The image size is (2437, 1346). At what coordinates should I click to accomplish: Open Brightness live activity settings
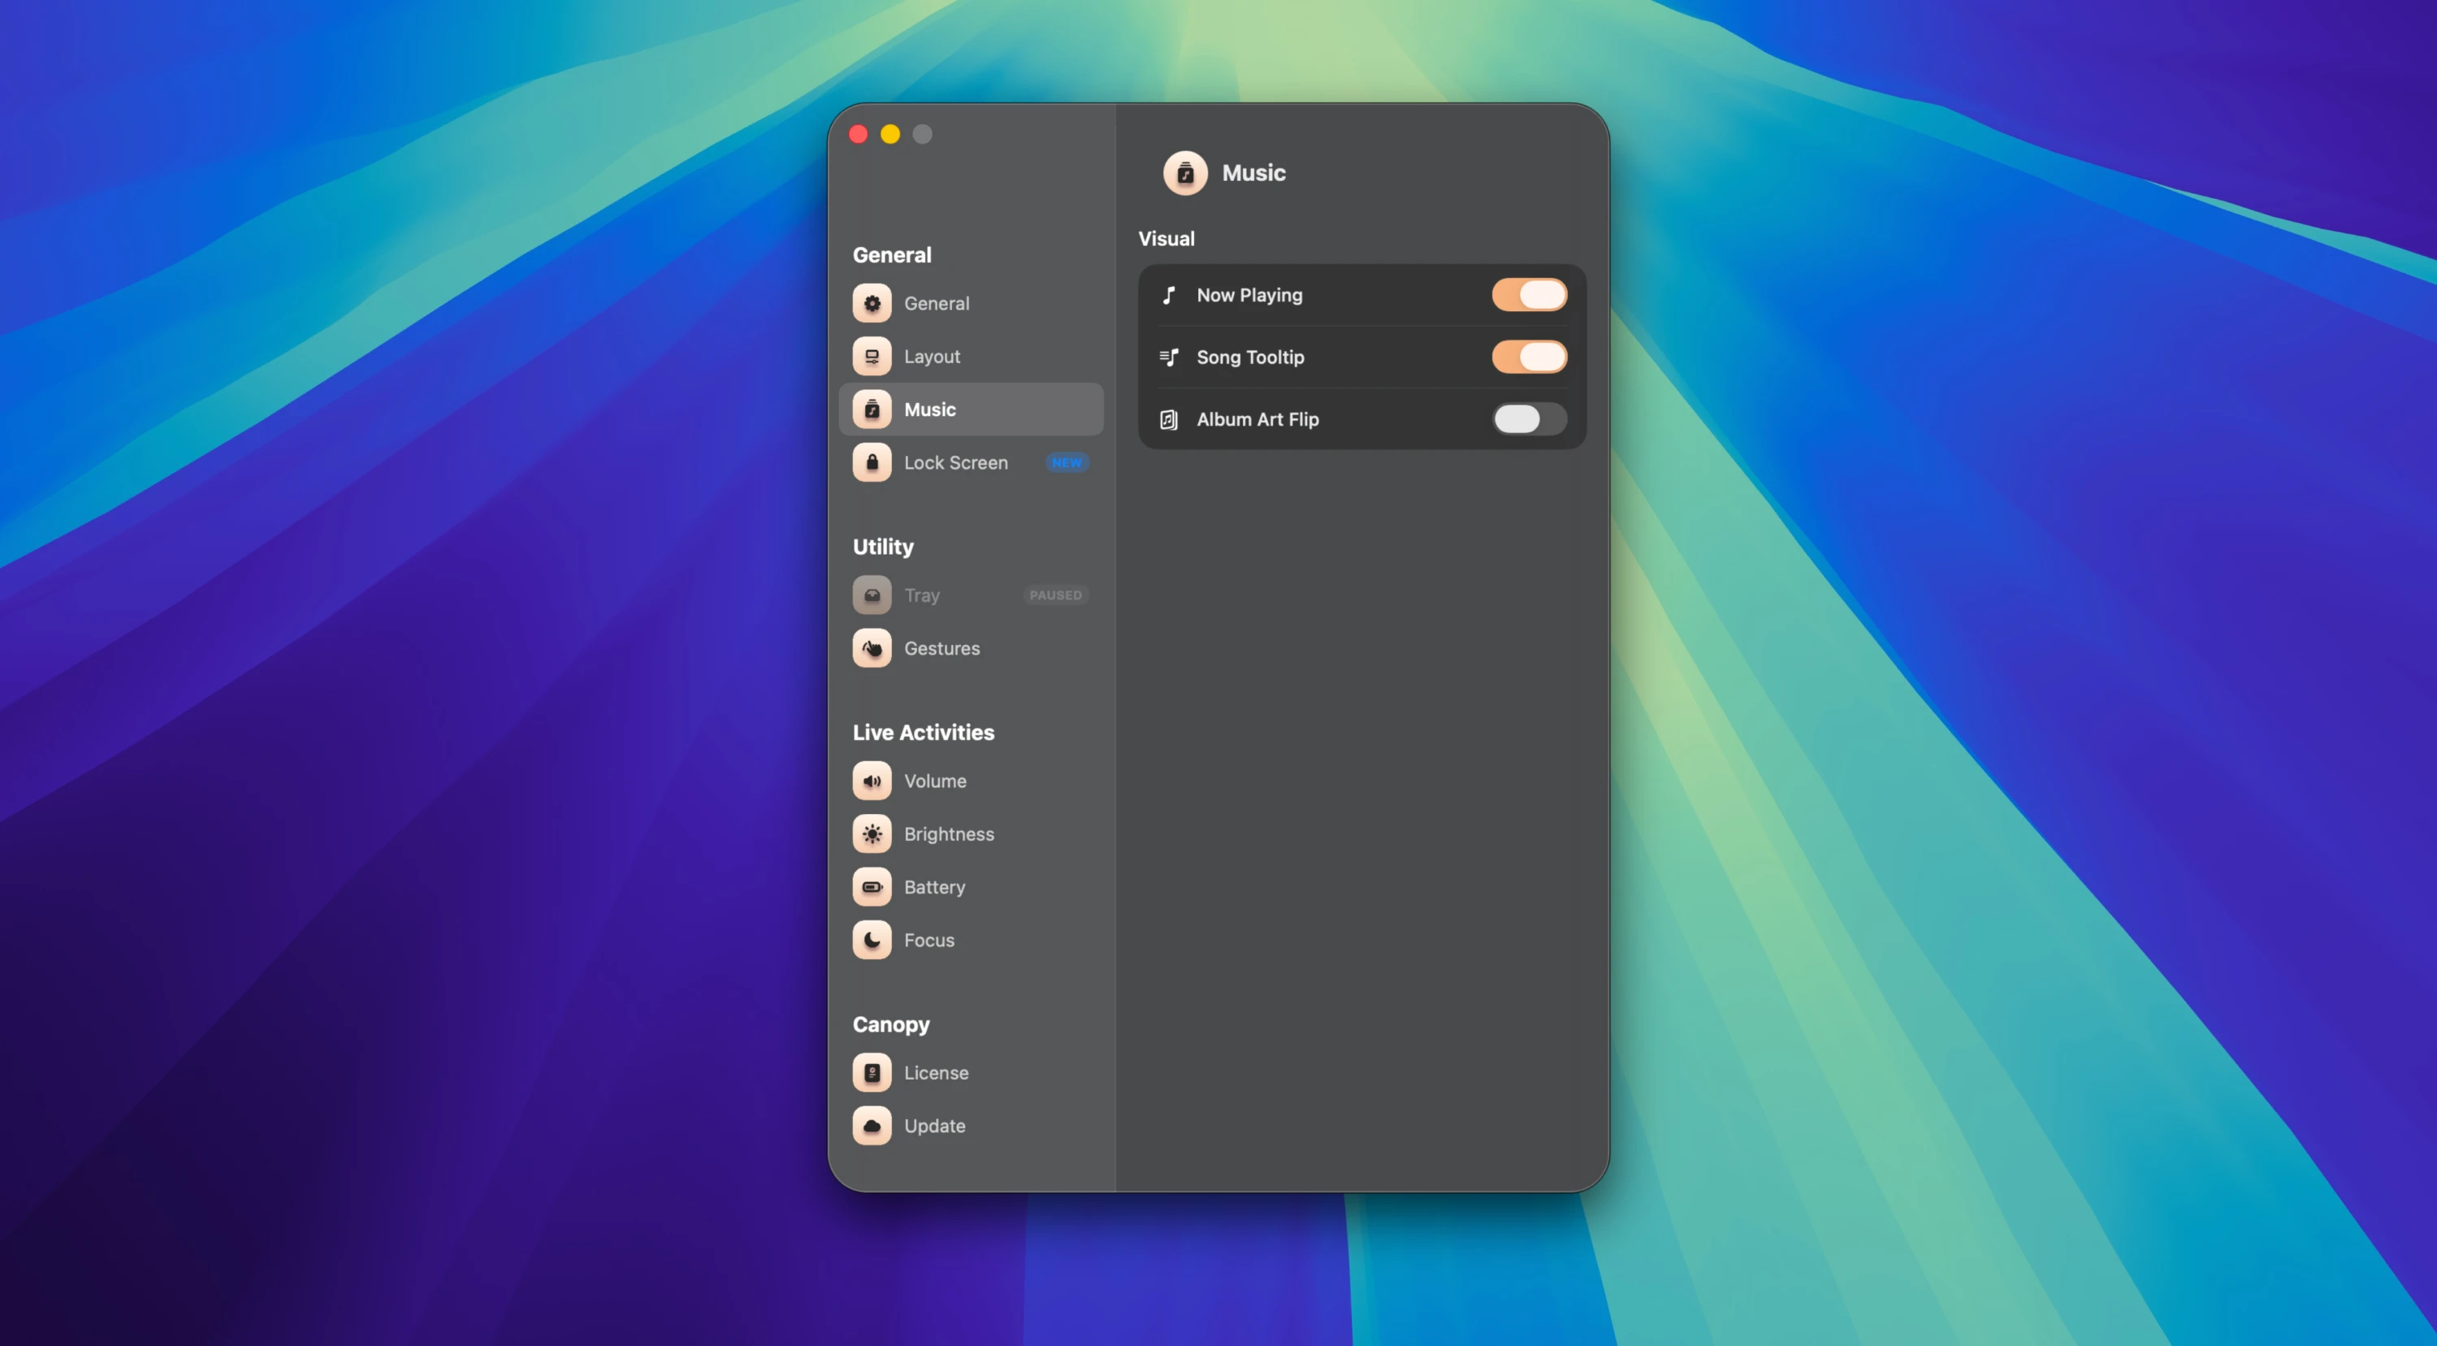coord(971,833)
